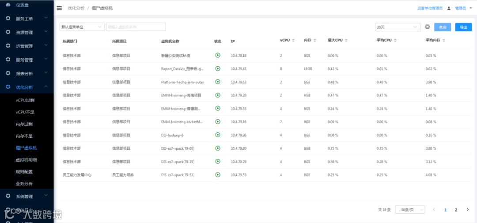Image resolution: width=477 pixels, height=223 pixels.
Task: Collapse the 优化分析 menu chevron
Action: tap(46, 87)
